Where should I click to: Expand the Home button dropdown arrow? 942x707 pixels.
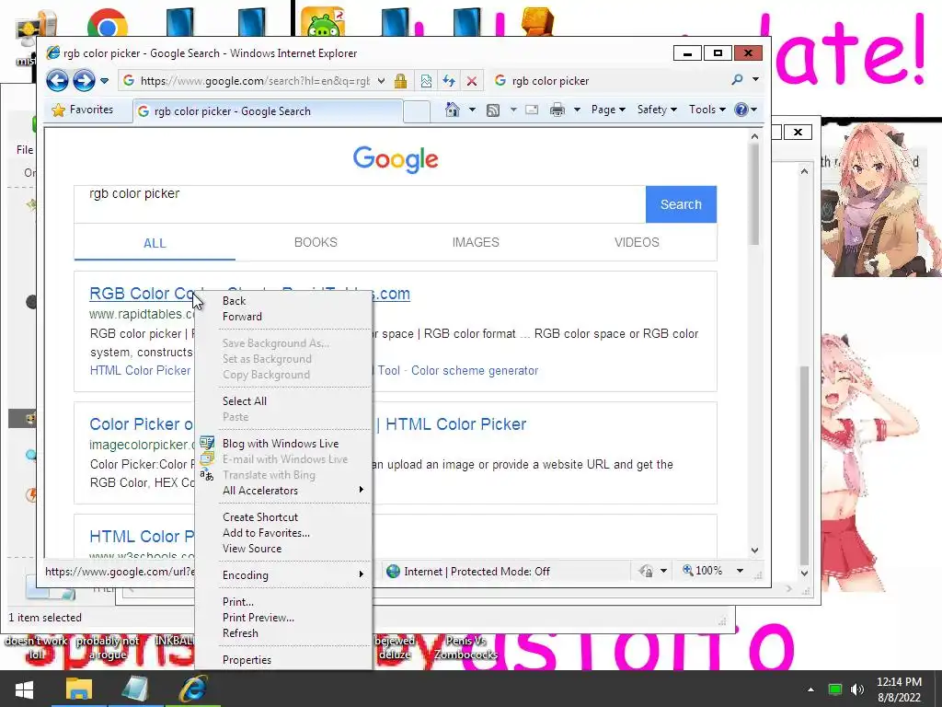click(472, 110)
